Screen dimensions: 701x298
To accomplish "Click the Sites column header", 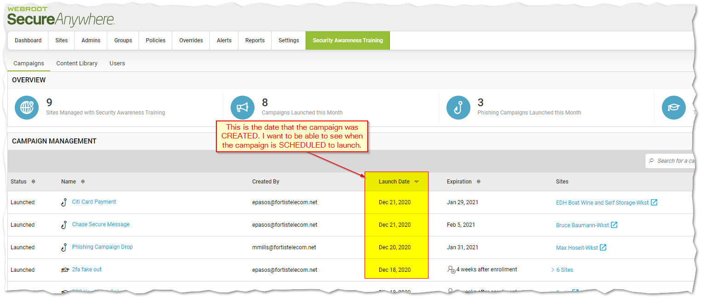I will pyautogui.click(x=562, y=182).
